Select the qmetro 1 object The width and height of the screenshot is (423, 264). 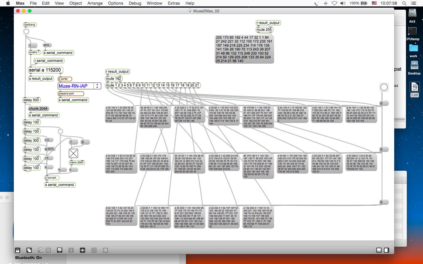(x=35, y=53)
